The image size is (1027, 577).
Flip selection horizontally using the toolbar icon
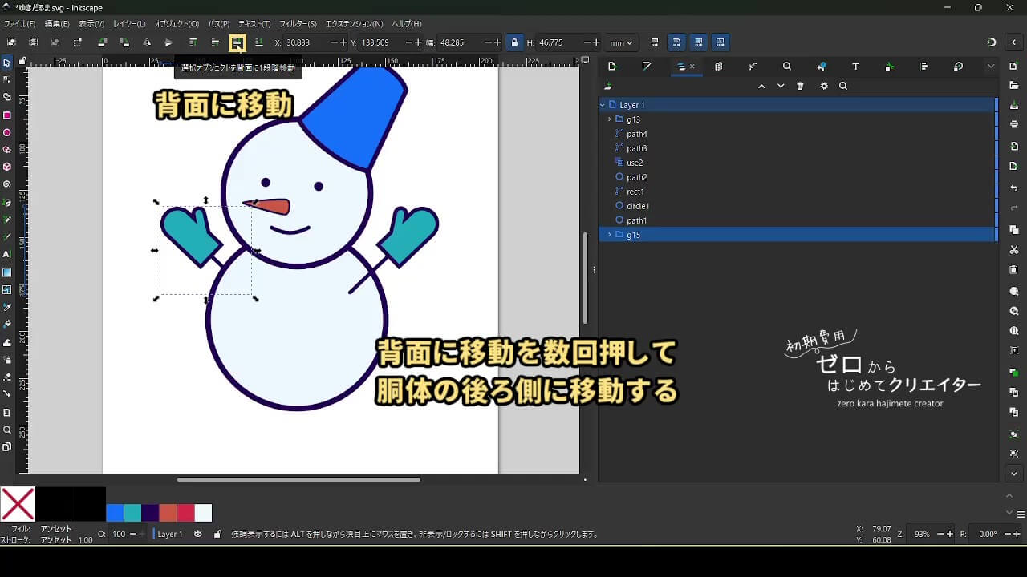pos(146,42)
